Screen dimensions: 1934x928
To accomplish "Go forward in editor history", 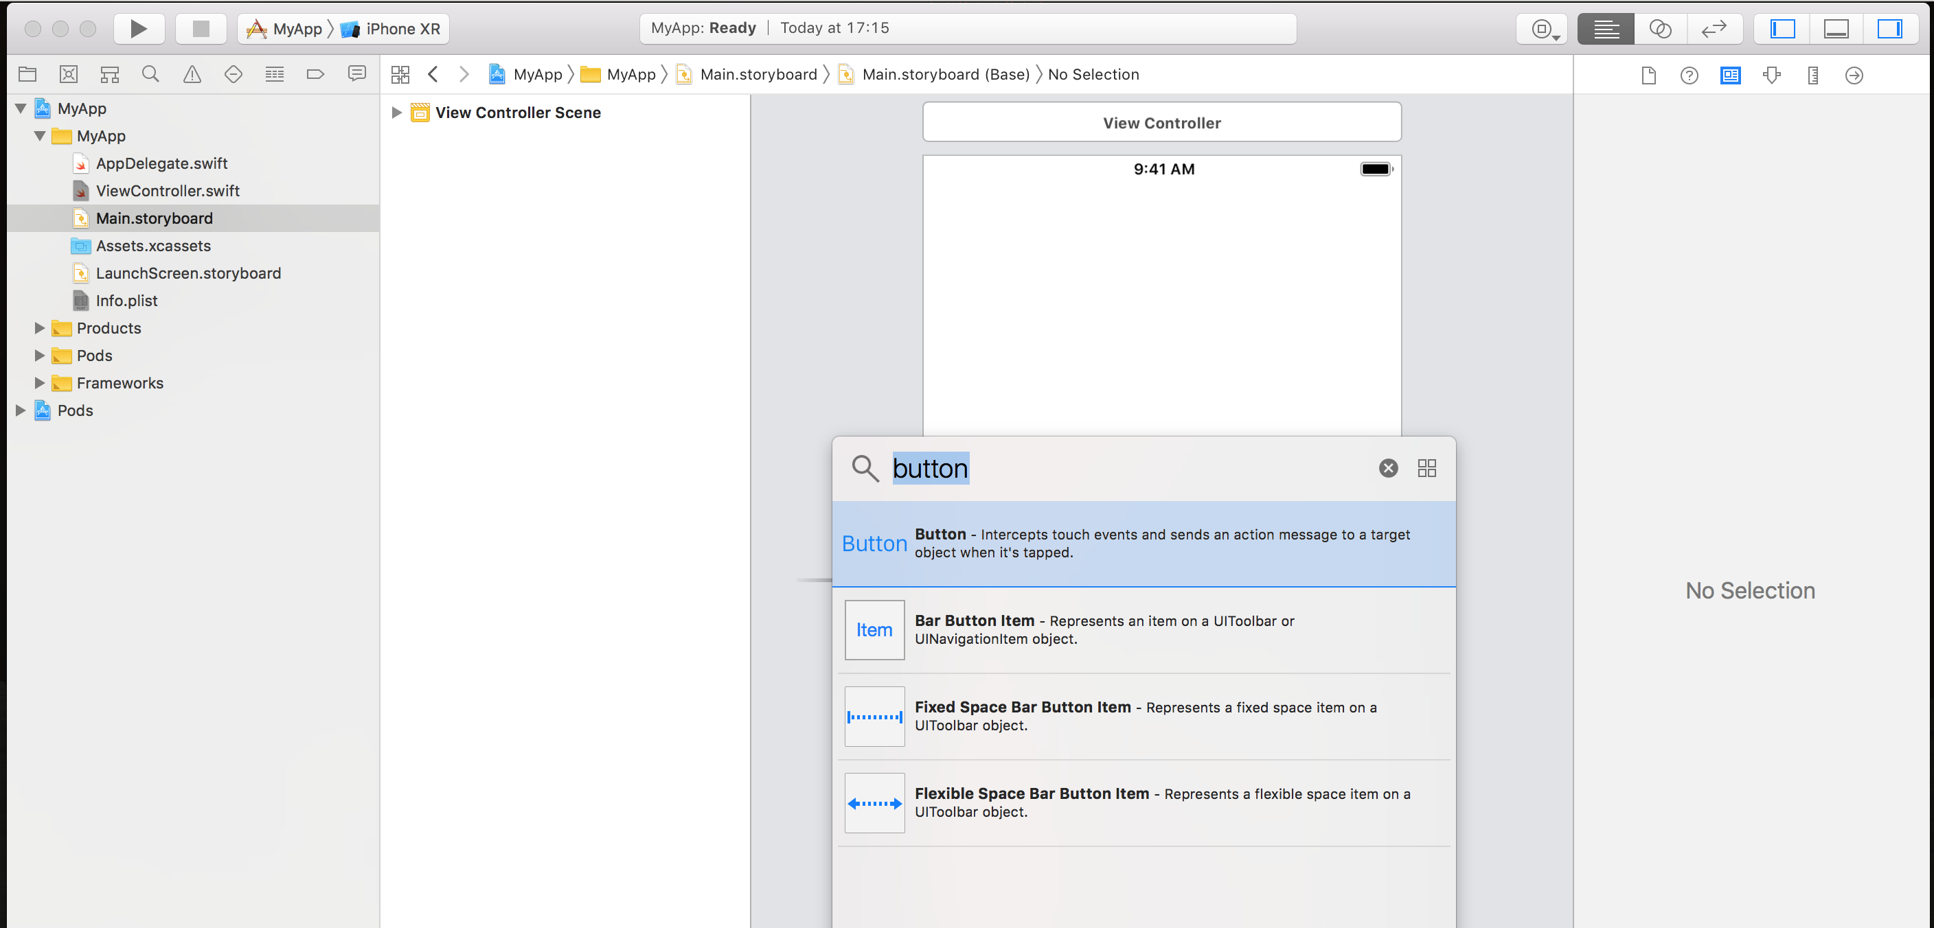I will pyautogui.click(x=464, y=74).
